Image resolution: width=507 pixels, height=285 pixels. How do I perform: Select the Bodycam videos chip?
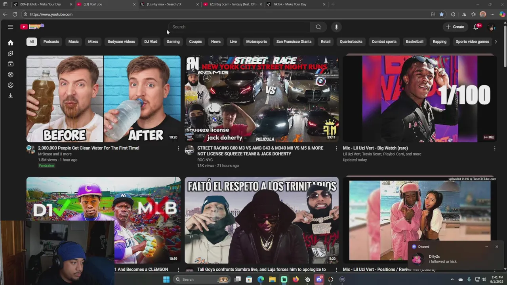[x=121, y=42]
